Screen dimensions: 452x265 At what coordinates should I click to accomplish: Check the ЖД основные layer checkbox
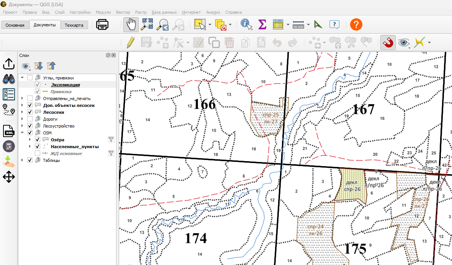(38, 153)
